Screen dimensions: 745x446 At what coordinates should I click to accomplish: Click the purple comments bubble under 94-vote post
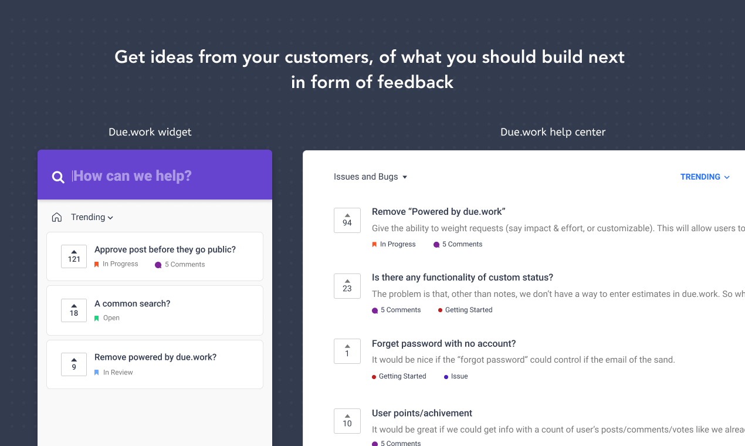[x=436, y=245]
